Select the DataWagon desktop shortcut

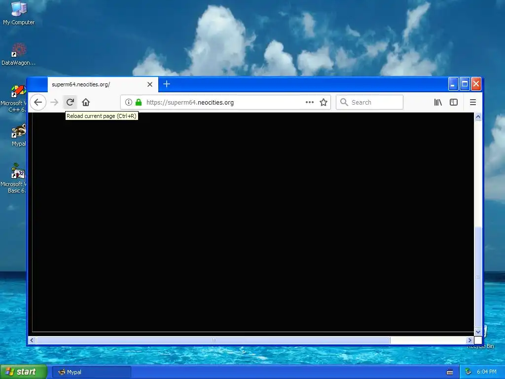pyautogui.click(x=19, y=54)
